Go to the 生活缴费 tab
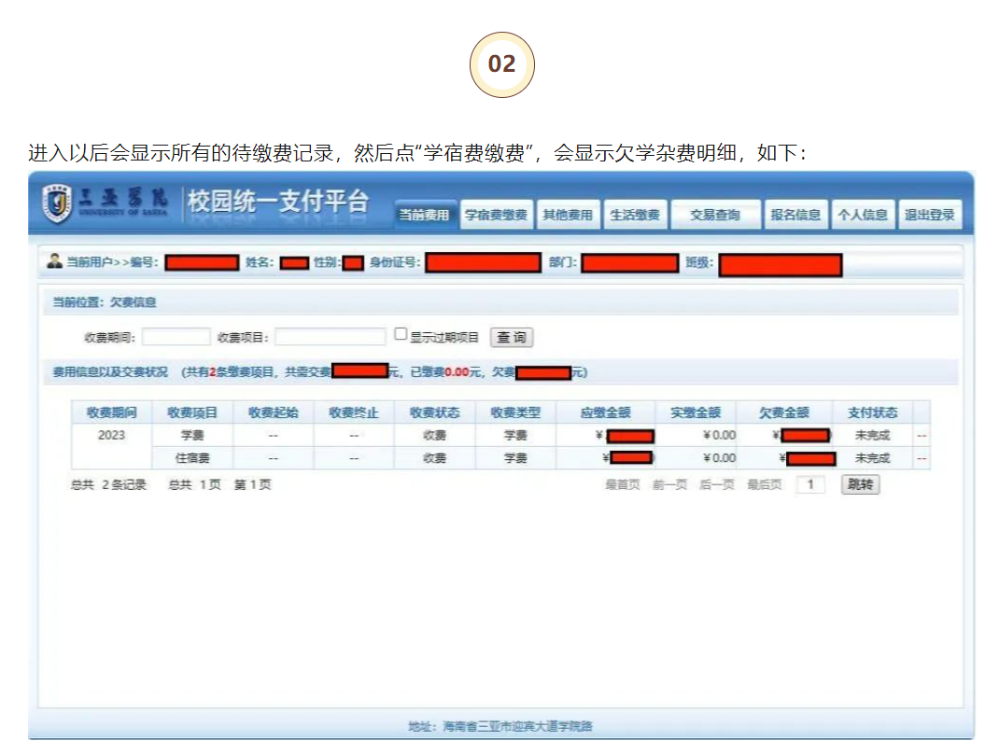Viewport: 999px width, 755px height. (x=634, y=215)
